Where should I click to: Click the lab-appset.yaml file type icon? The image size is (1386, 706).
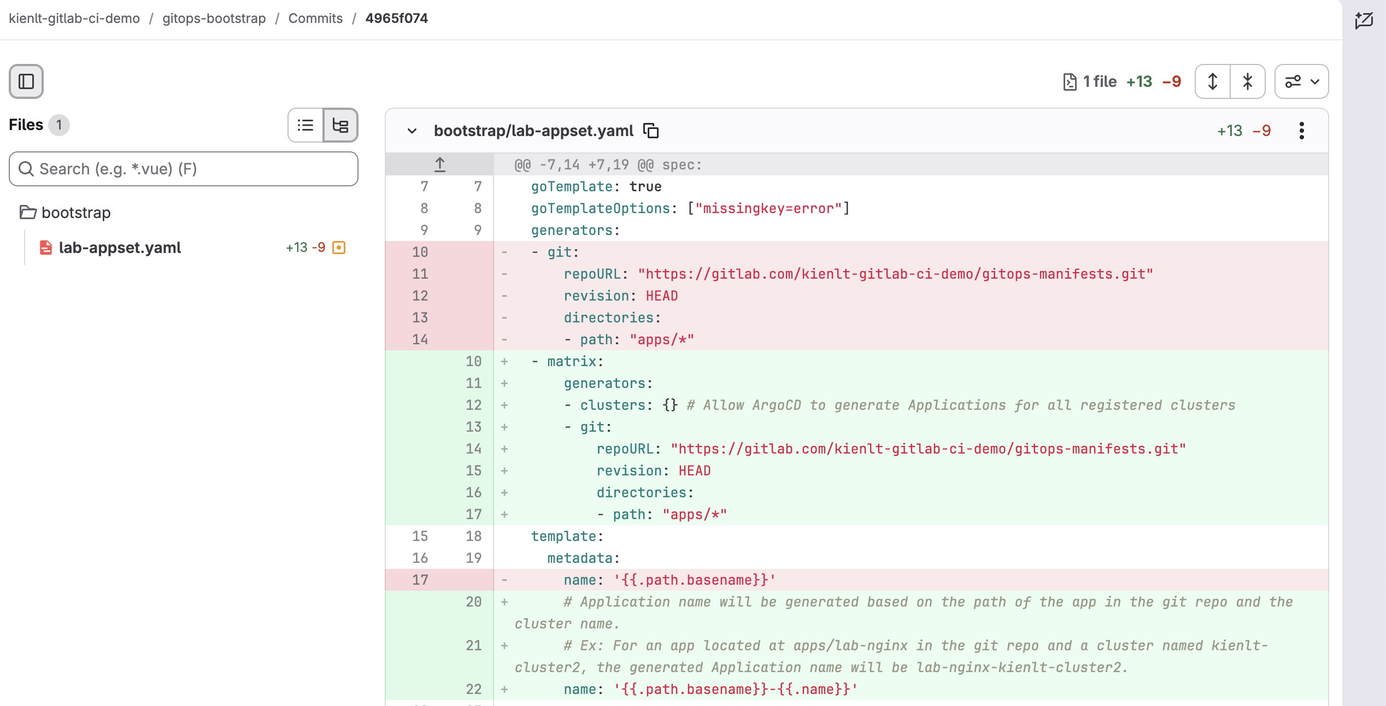(46, 248)
